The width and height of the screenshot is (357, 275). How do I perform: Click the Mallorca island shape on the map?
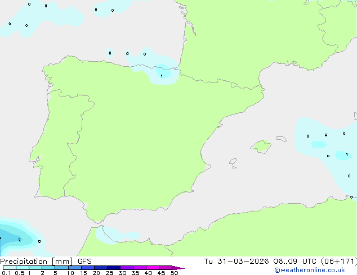pyautogui.click(x=261, y=146)
